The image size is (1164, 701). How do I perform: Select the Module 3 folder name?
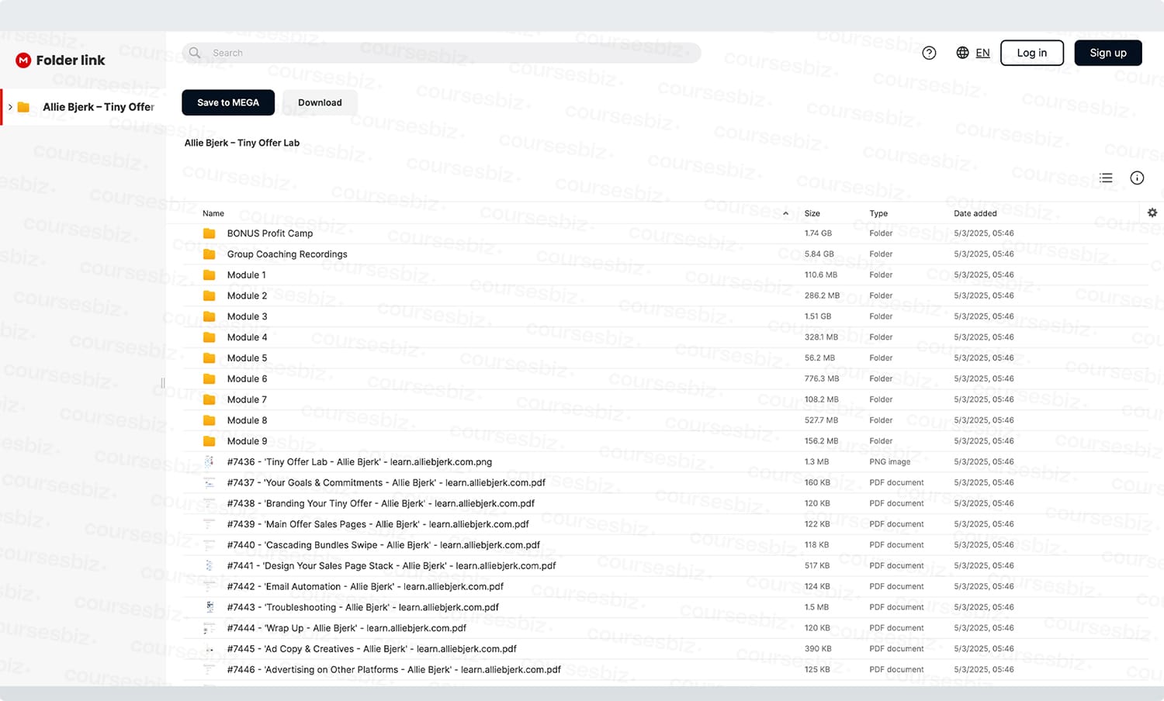247,316
